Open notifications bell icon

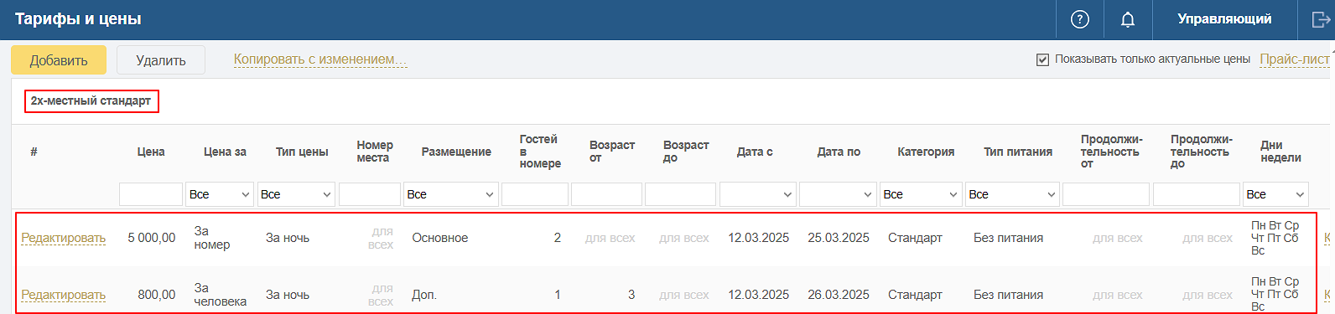coord(1128,19)
